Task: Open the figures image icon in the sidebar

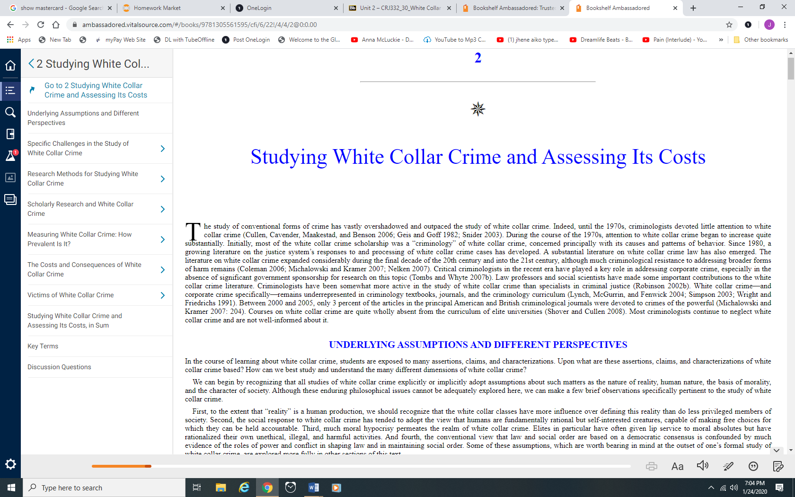Action: pos(10,177)
